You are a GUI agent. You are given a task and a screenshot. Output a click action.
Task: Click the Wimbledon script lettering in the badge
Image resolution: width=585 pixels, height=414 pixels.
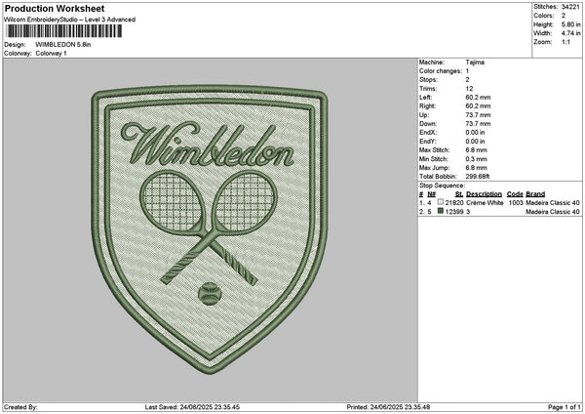209,148
